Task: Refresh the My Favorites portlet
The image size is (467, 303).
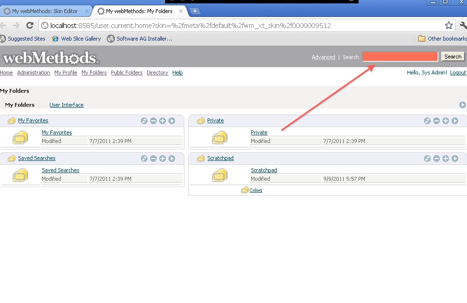Action: click(x=144, y=121)
